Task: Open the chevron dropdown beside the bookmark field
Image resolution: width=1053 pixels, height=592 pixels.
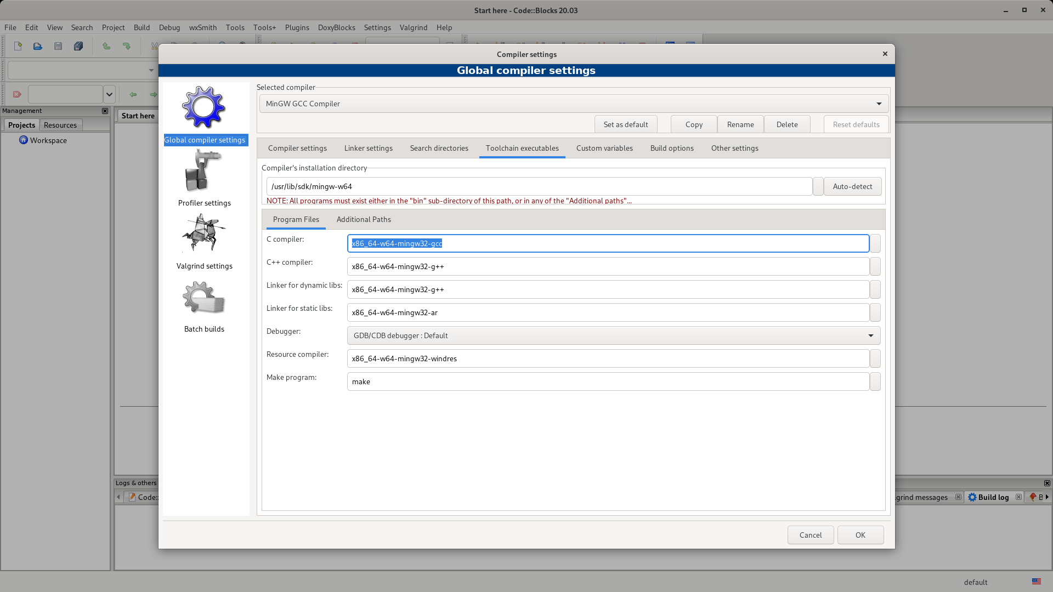Action: click(x=109, y=94)
